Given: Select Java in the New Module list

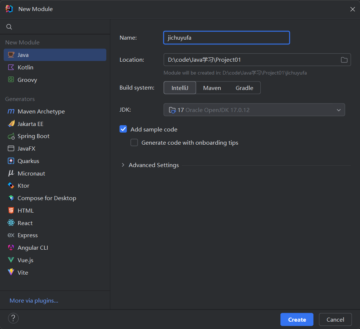Looking at the screenshot, I should coord(55,55).
